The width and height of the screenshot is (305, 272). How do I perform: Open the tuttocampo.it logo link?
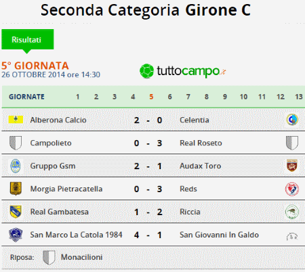pos(183,71)
